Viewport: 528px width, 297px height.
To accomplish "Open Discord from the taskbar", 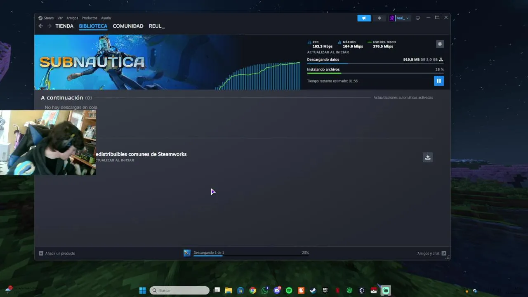I will click(x=277, y=290).
